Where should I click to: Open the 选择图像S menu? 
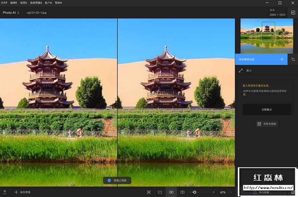[36, 3]
